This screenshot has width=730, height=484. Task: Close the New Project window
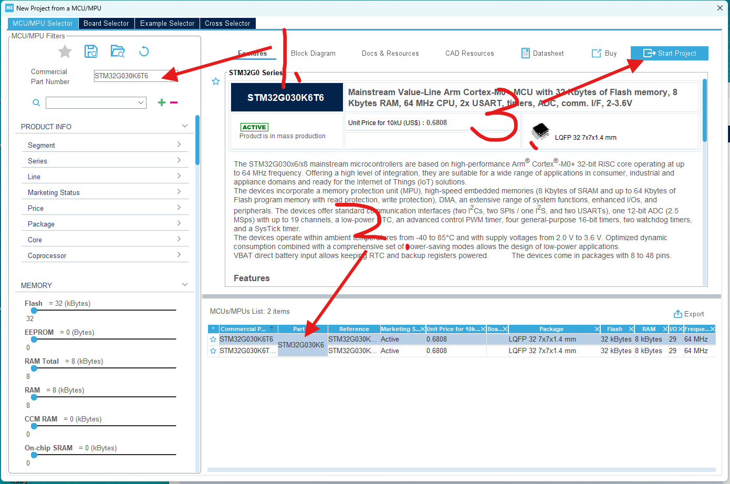pos(720,8)
